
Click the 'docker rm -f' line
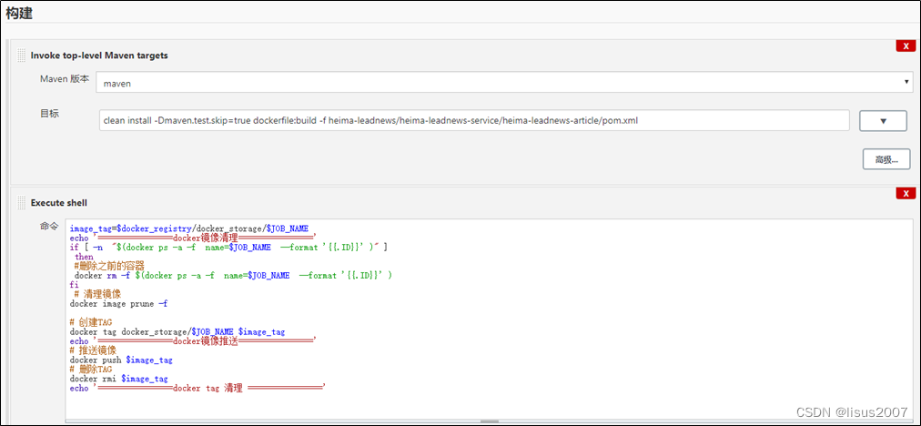(x=233, y=276)
